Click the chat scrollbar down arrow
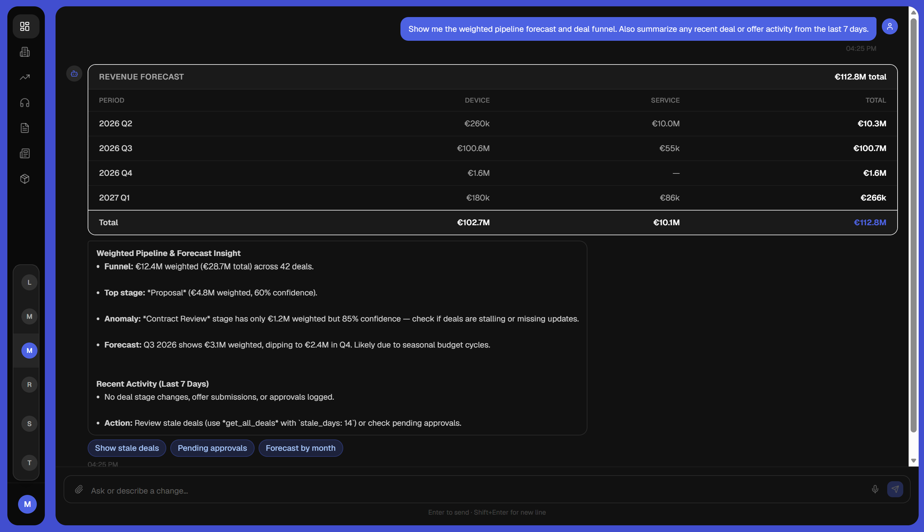The image size is (924, 532). 913,461
